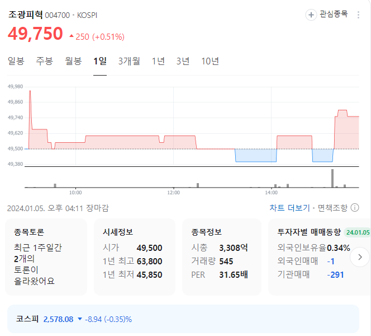This screenshot has width=371, height=336.
Task: Click the 10:00 time axis label
Action: pos(75,193)
